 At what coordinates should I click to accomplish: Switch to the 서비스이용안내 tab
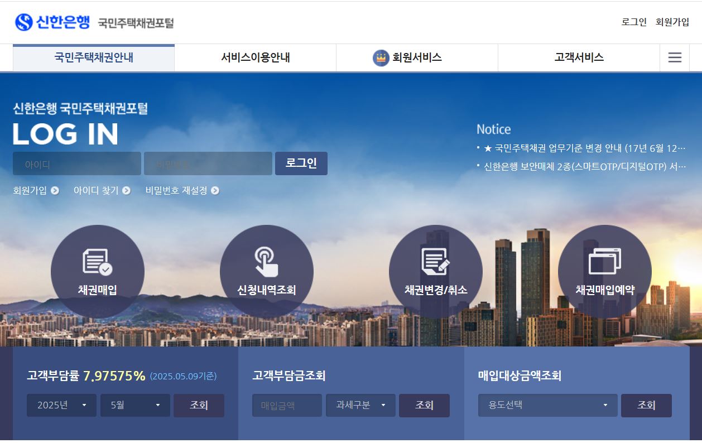click(254, 57)
